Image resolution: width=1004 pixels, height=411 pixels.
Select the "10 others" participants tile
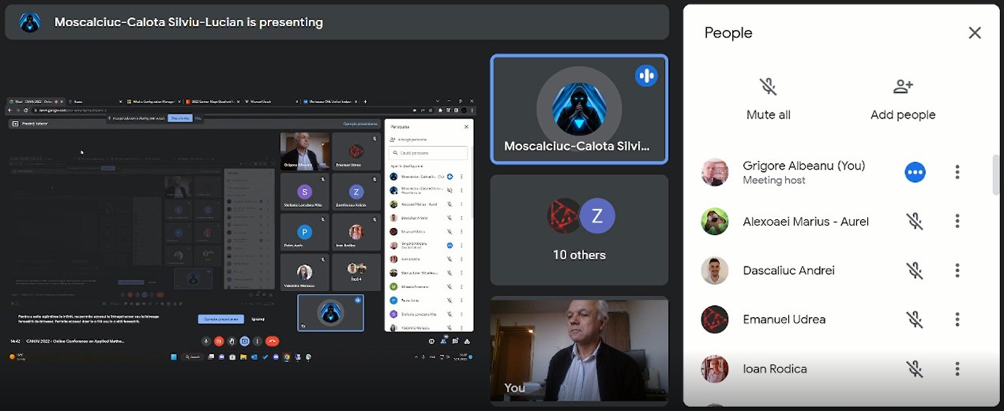point(579,230)
